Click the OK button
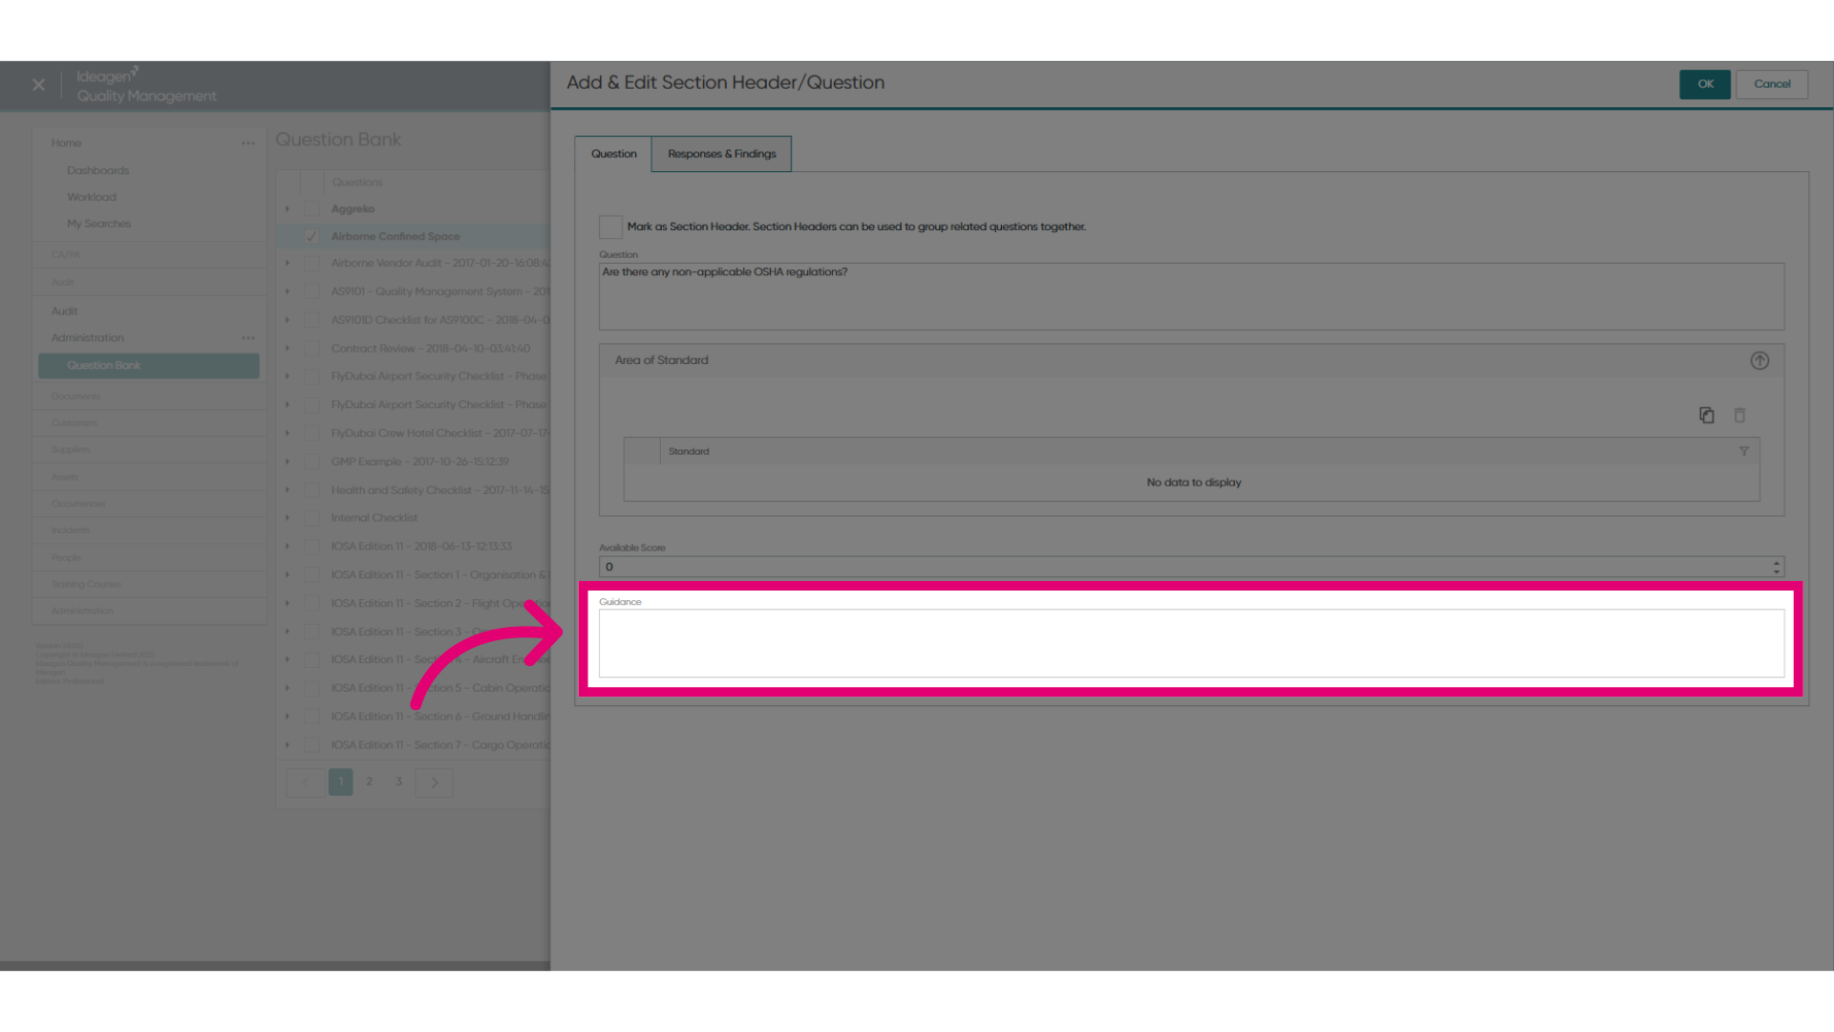This screenshot has height=1032, width=1834. (x=1705, y=84)
